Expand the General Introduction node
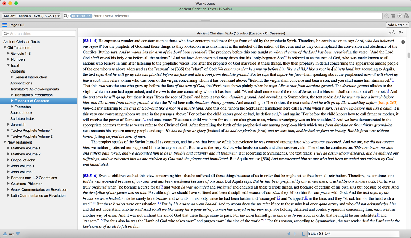411x238 pixels. click(12, 77)
